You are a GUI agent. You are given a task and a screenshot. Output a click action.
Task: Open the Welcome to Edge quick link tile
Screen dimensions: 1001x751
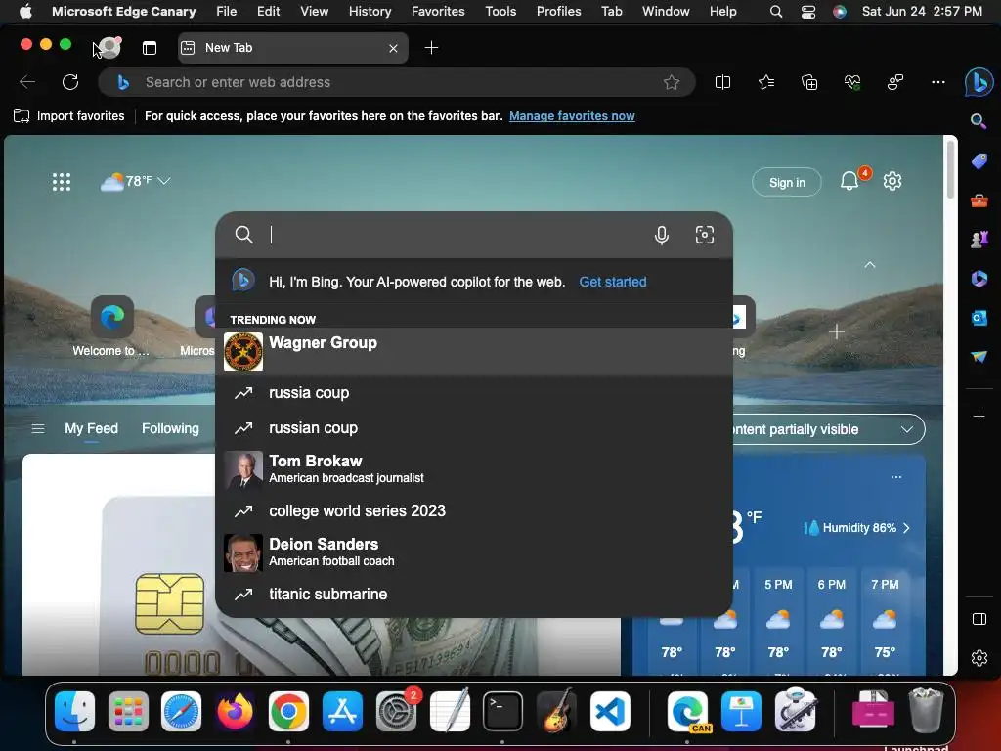111,326
